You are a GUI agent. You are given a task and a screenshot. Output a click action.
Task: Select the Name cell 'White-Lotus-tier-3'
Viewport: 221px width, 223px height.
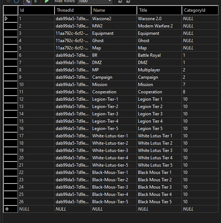point(114,150)
